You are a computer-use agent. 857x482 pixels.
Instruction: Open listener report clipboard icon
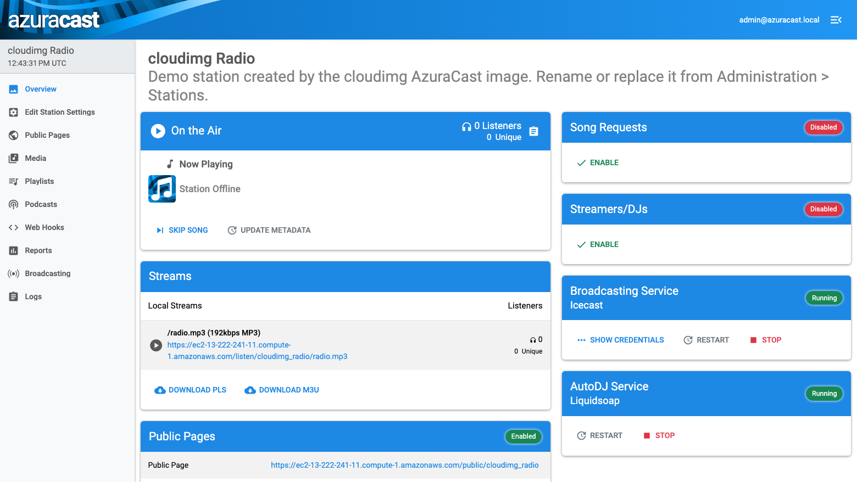[533, 131]
